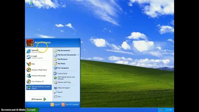This screenshot has width=199, height=112.
Task: Open the Outlook Express e-mail icon
Action: (x=29, y=57)
